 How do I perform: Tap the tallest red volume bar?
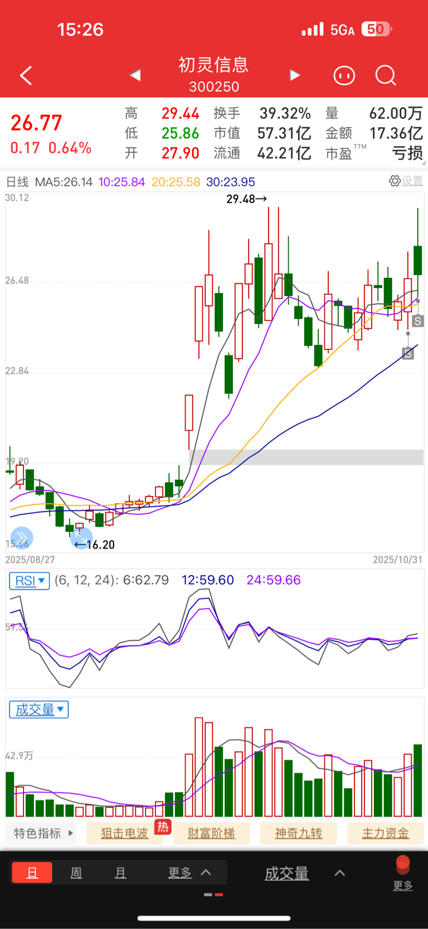(199, 767)
